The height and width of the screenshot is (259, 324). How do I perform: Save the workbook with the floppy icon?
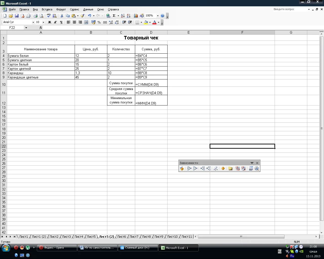(17, 16)
